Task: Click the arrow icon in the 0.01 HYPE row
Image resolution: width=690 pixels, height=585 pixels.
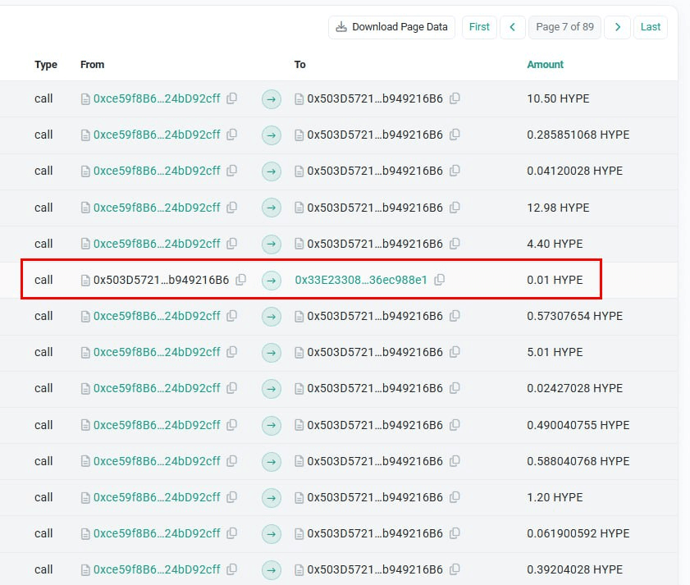Action: 272,281
